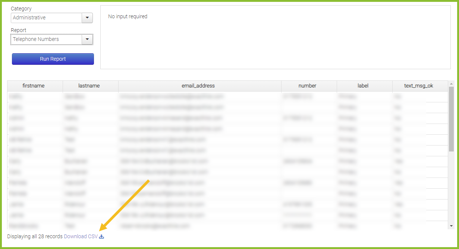Image resolution: width=459 pixels, height=249 pixels.
Task: Open the Category dropdown arrow
Action: [87, 18]
